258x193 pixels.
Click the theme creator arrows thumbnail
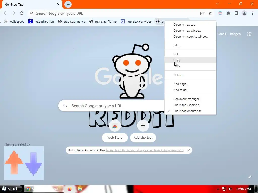[24, 163]
